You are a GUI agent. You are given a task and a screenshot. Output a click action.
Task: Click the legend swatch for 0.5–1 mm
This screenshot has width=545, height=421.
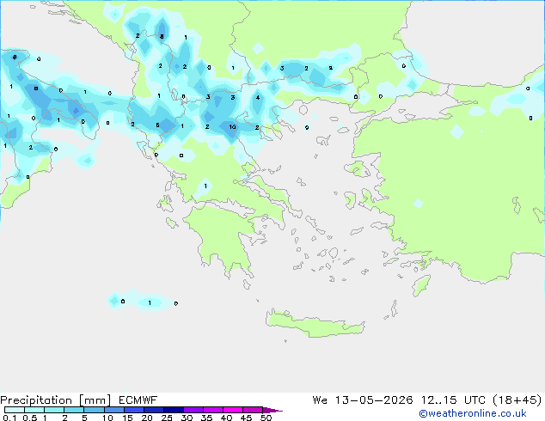(34, 410)
